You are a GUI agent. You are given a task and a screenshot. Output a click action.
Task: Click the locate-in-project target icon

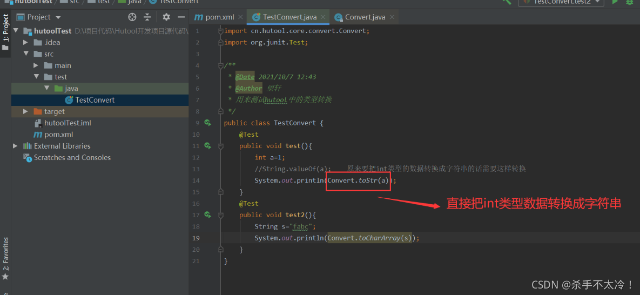[132, 17]
